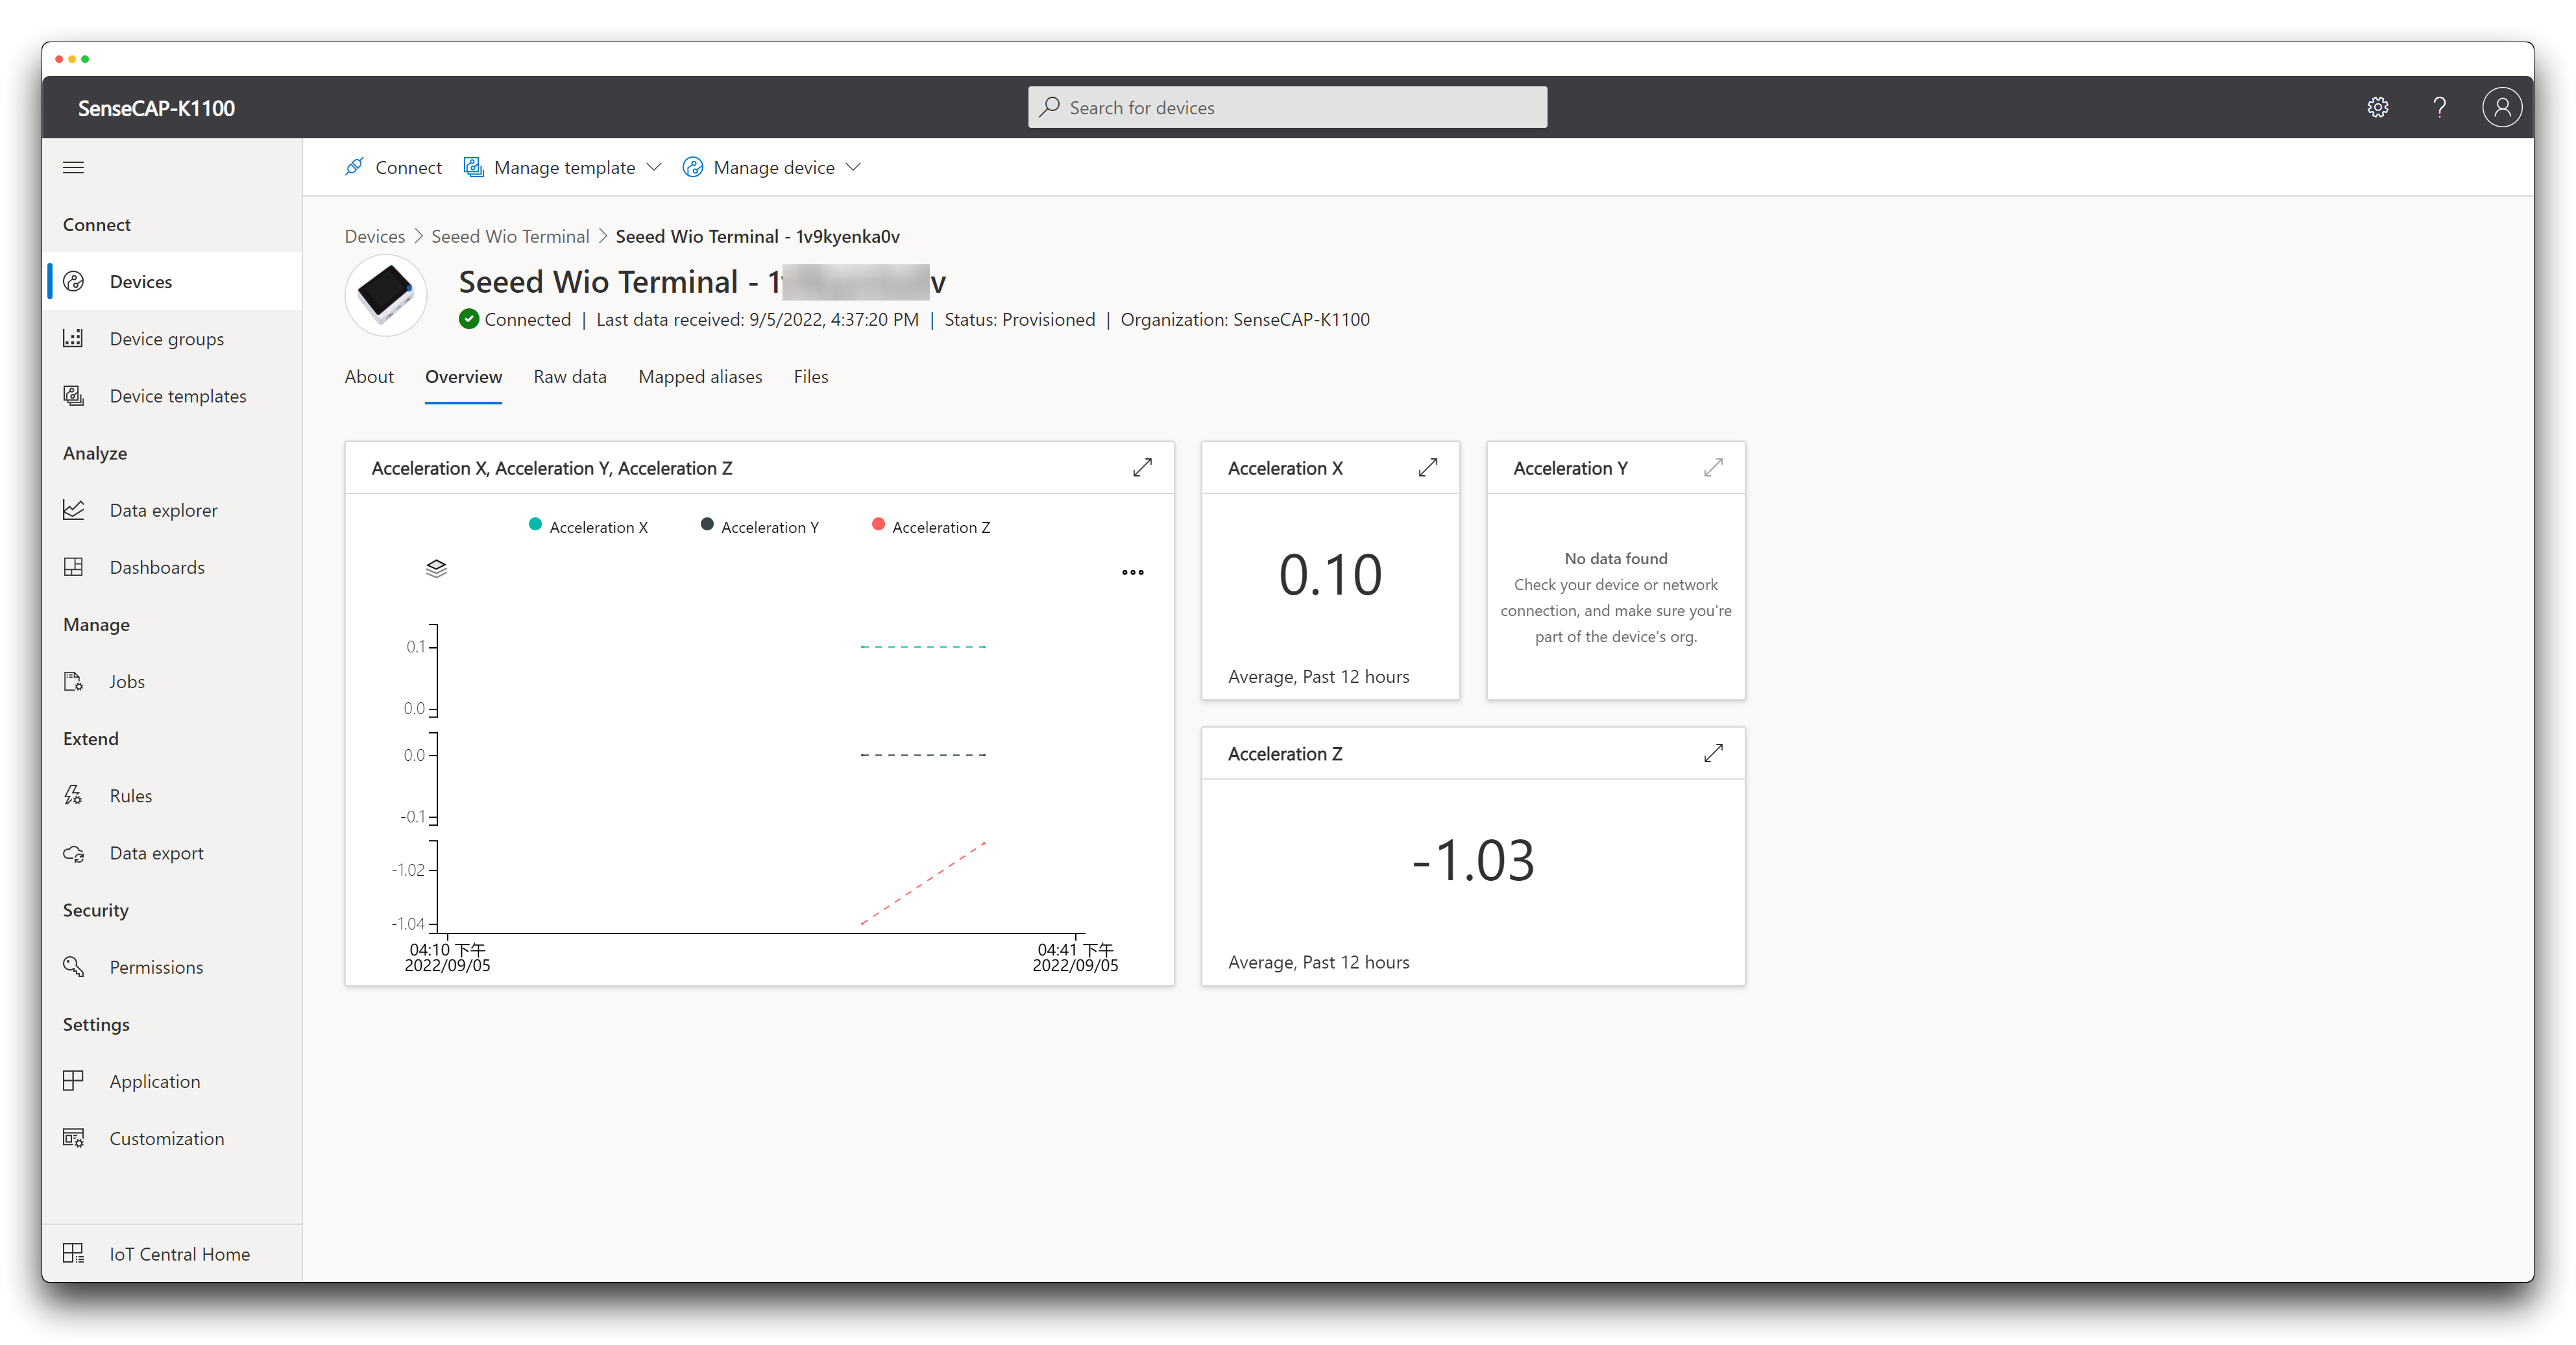
Task: Expand the Acceleration Z tile
Action: 1713,752
